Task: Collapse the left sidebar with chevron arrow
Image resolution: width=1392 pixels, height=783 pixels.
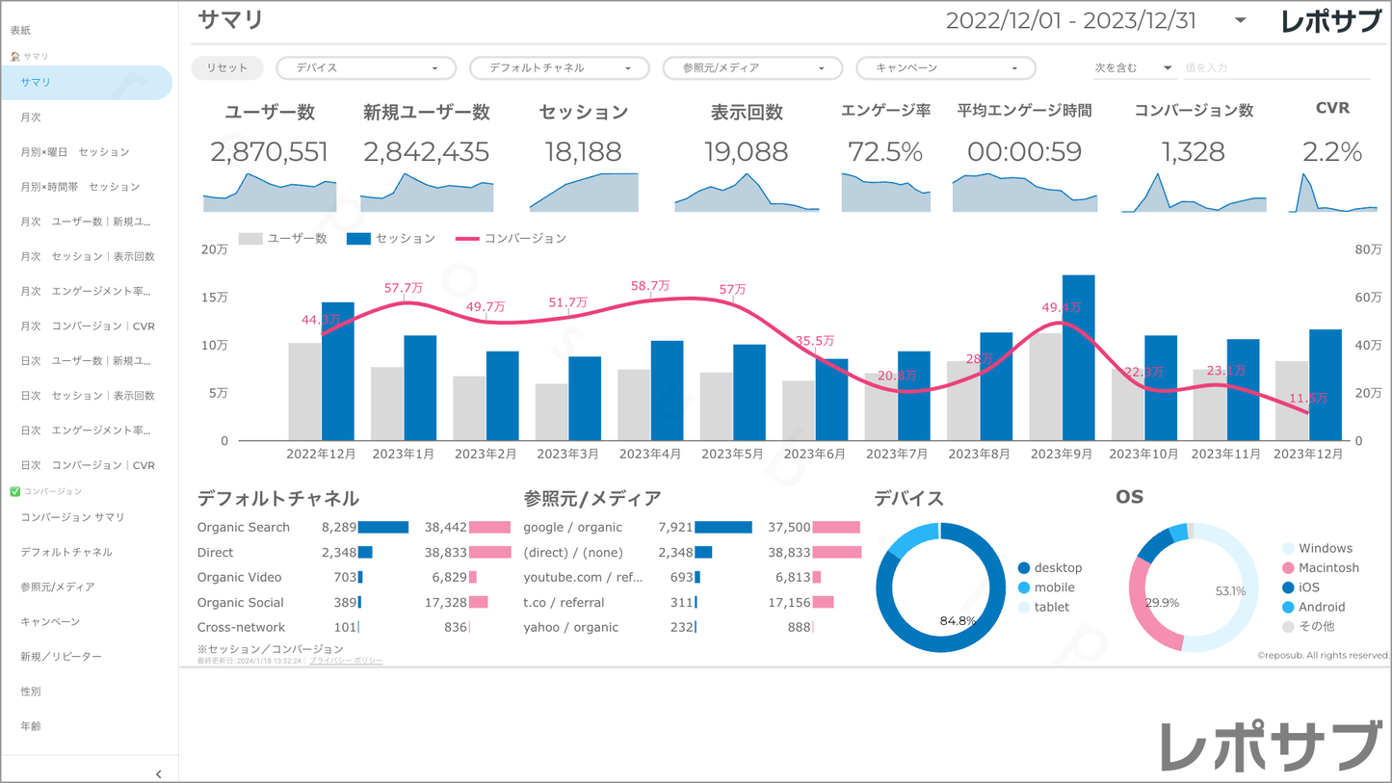Action: click(x=159, y=773)
